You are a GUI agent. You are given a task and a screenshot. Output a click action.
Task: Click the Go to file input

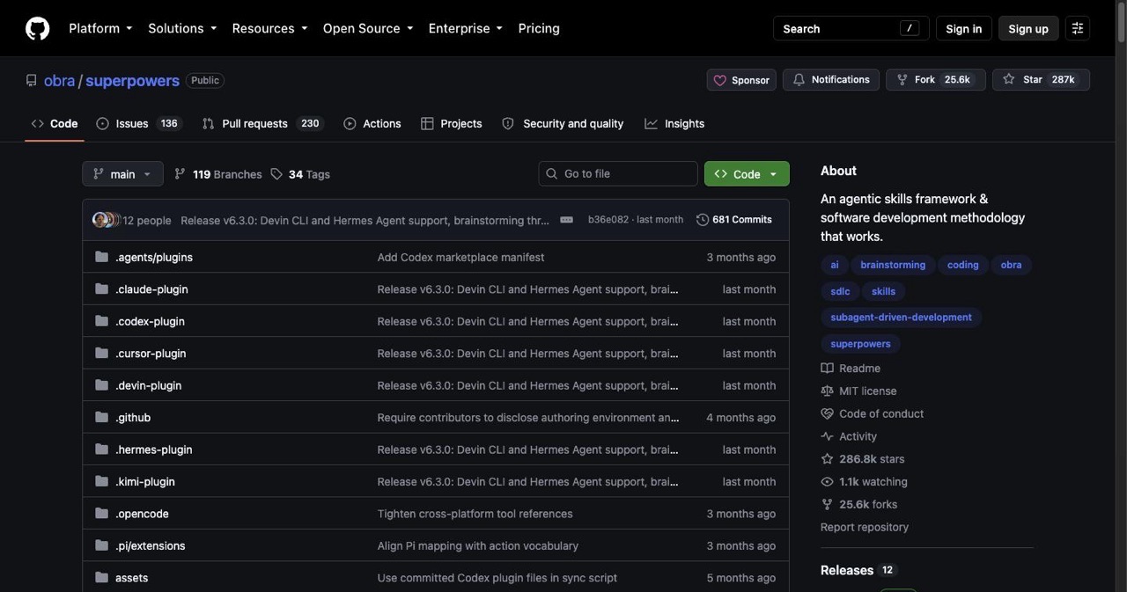tap(618, 174)
